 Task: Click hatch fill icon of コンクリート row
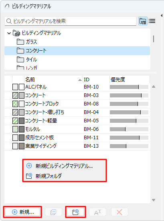(15, 95)
